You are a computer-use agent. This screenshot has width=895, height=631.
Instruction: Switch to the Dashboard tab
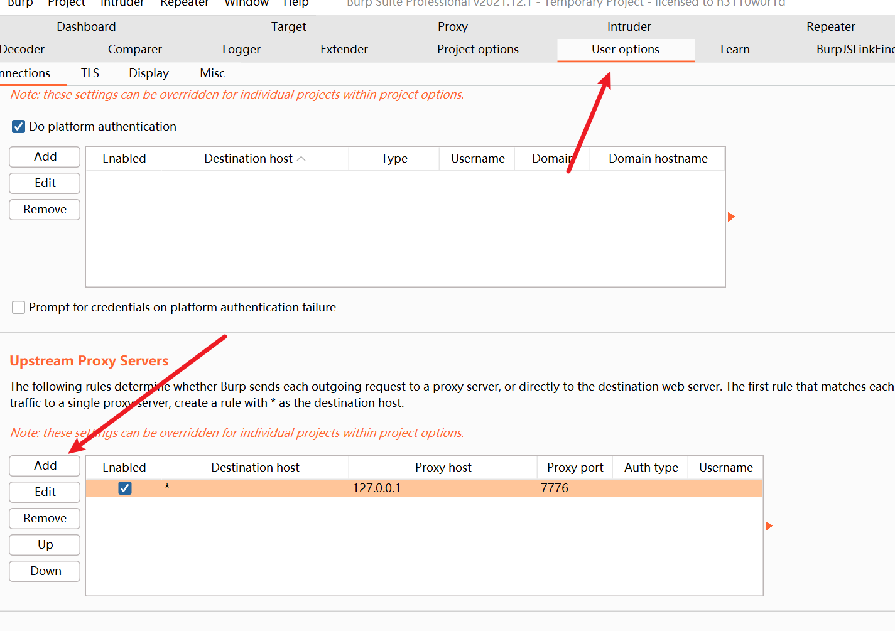click(87, 26)
